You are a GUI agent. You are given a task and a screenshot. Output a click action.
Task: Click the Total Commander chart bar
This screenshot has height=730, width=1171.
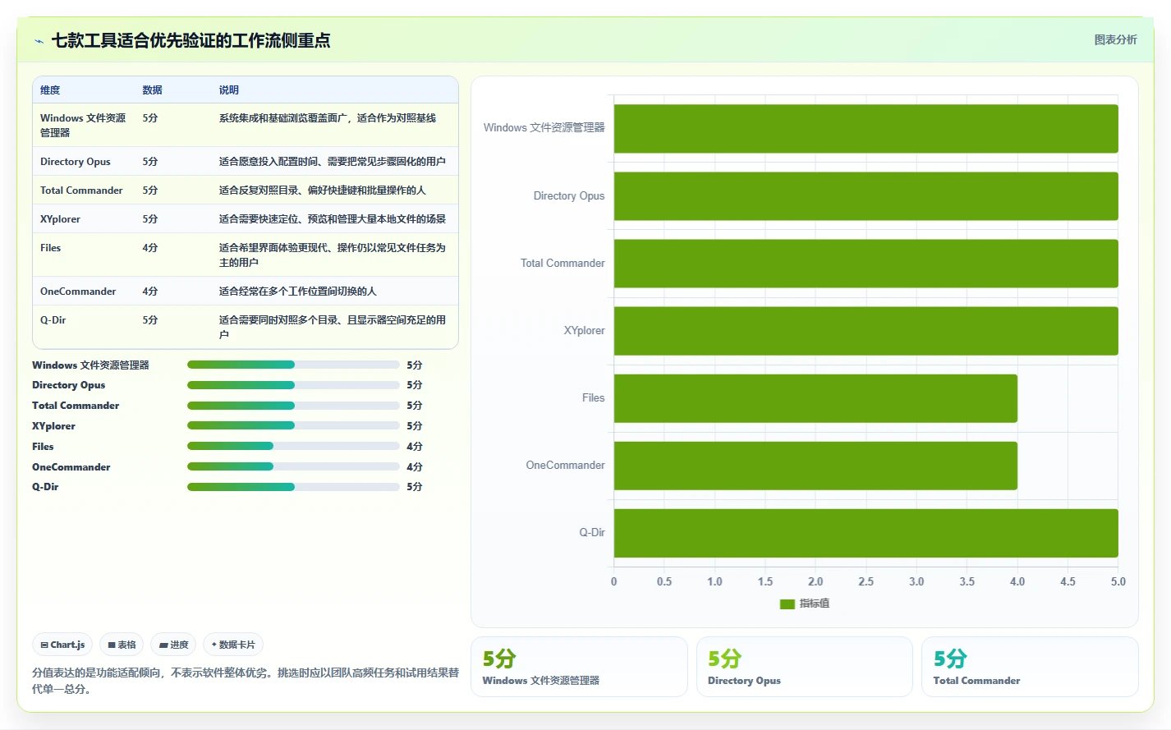coord(866,264)
